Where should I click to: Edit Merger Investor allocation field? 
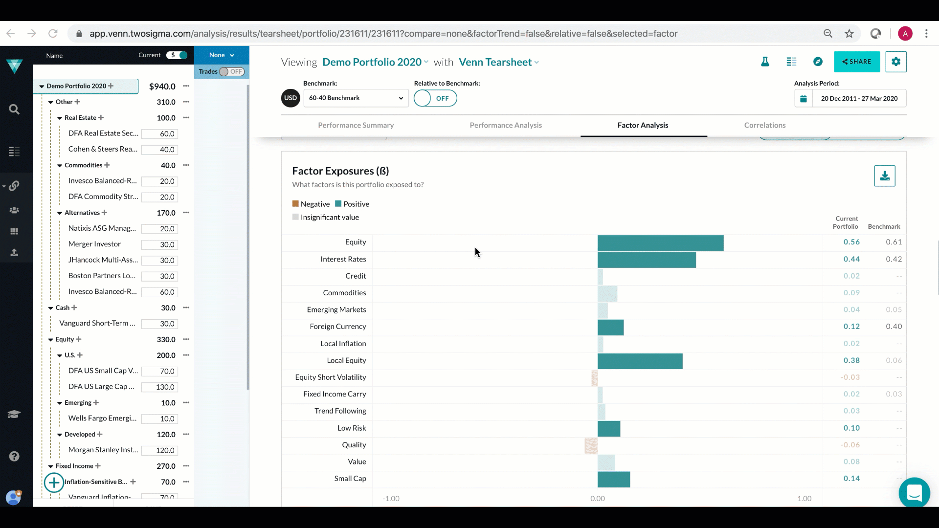click(160, 244)
